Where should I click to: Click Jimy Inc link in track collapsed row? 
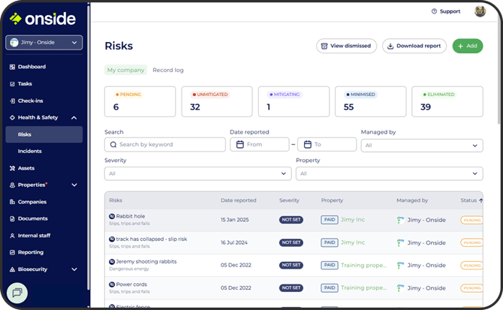click(x=353, y=242)
